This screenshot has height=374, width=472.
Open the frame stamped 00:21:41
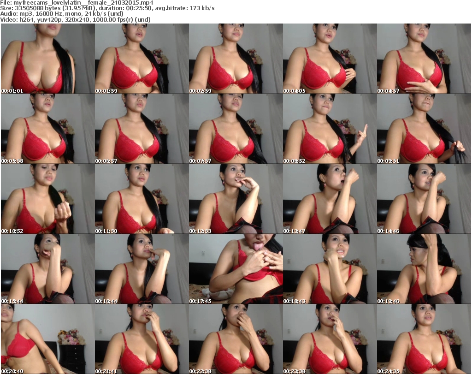(x=142, y=339)
